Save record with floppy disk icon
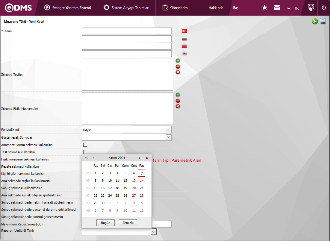Screen dimensions: 330x241 (x=323, y=21)
